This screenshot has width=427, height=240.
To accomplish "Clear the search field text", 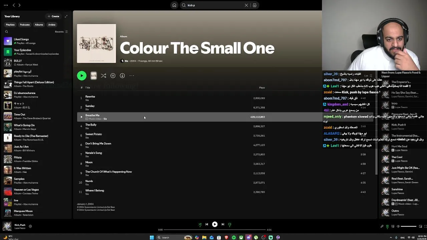I will [246, 5].
